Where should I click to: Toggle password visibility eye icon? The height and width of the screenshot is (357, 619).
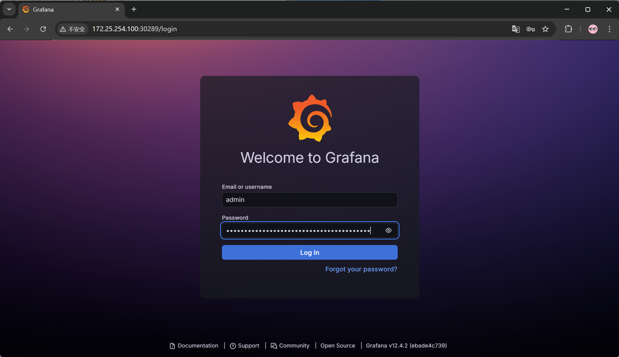388,230
